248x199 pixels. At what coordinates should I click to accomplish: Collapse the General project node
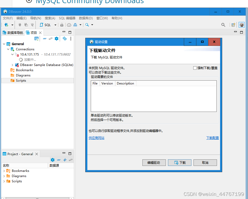[4, 44]
